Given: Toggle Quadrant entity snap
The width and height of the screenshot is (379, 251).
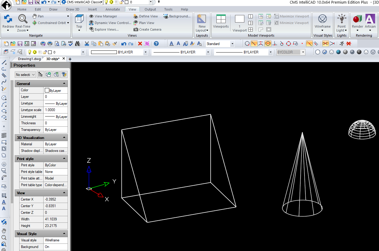Looking at the screenshot, I should pos(289,44).
